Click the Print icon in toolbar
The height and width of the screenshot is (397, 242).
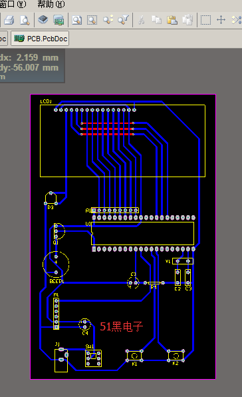[x=9, y=20]
